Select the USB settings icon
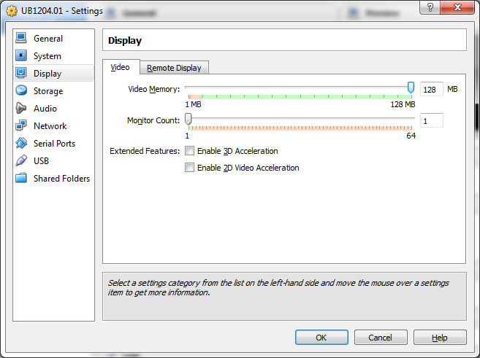 point(20,161)
